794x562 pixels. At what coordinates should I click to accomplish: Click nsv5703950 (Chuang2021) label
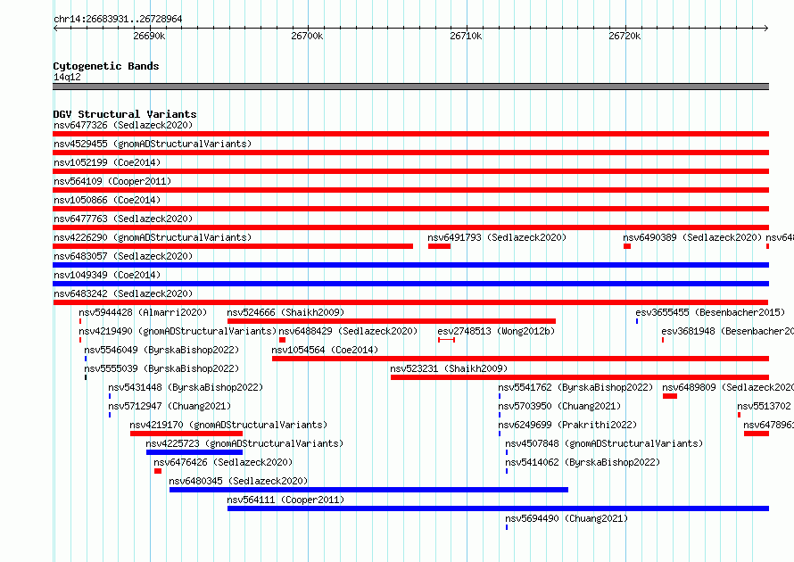pyautogui.click(x=559, y=406)
